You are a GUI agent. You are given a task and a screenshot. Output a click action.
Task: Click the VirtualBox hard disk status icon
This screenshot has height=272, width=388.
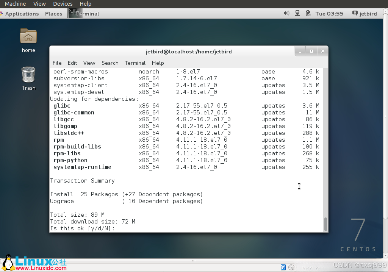pos(283,267)
